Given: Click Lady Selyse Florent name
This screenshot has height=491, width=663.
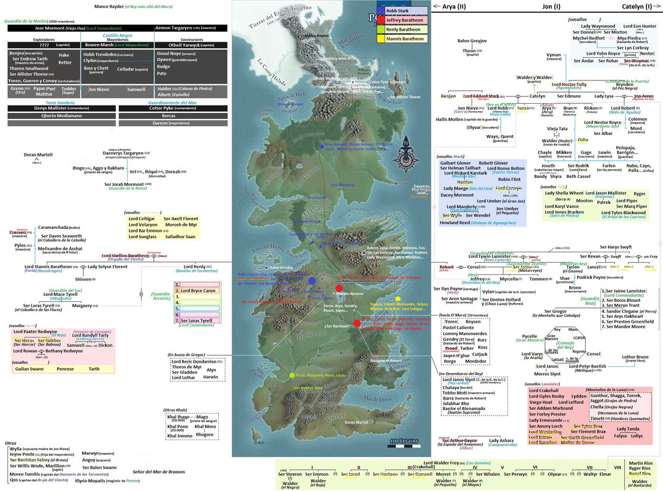Looking at the screenshot, I should tap(107, 266).
